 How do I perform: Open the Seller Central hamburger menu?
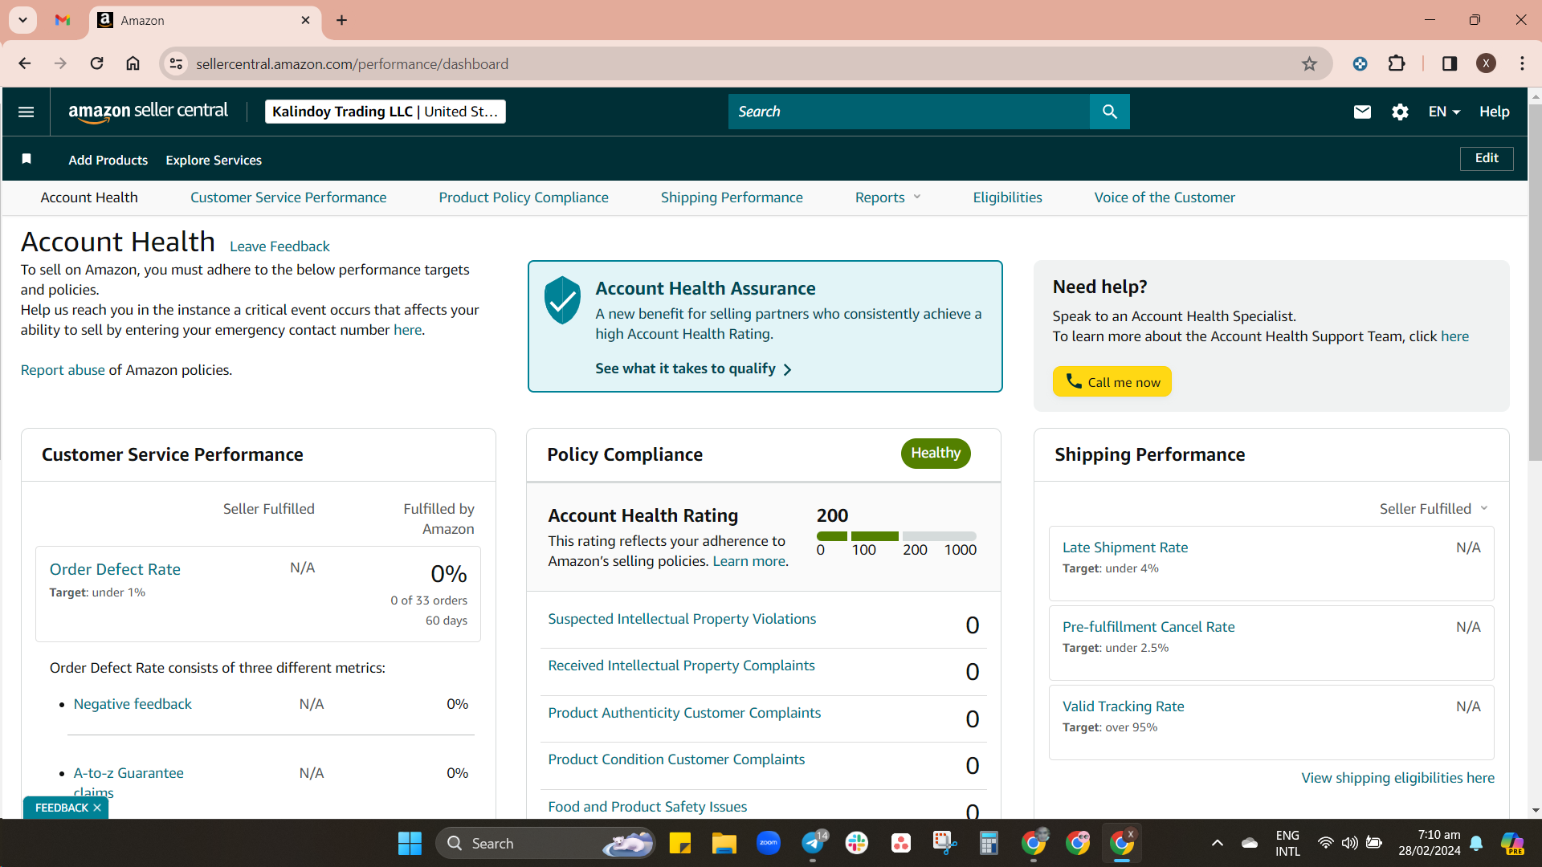coord(26,112)
